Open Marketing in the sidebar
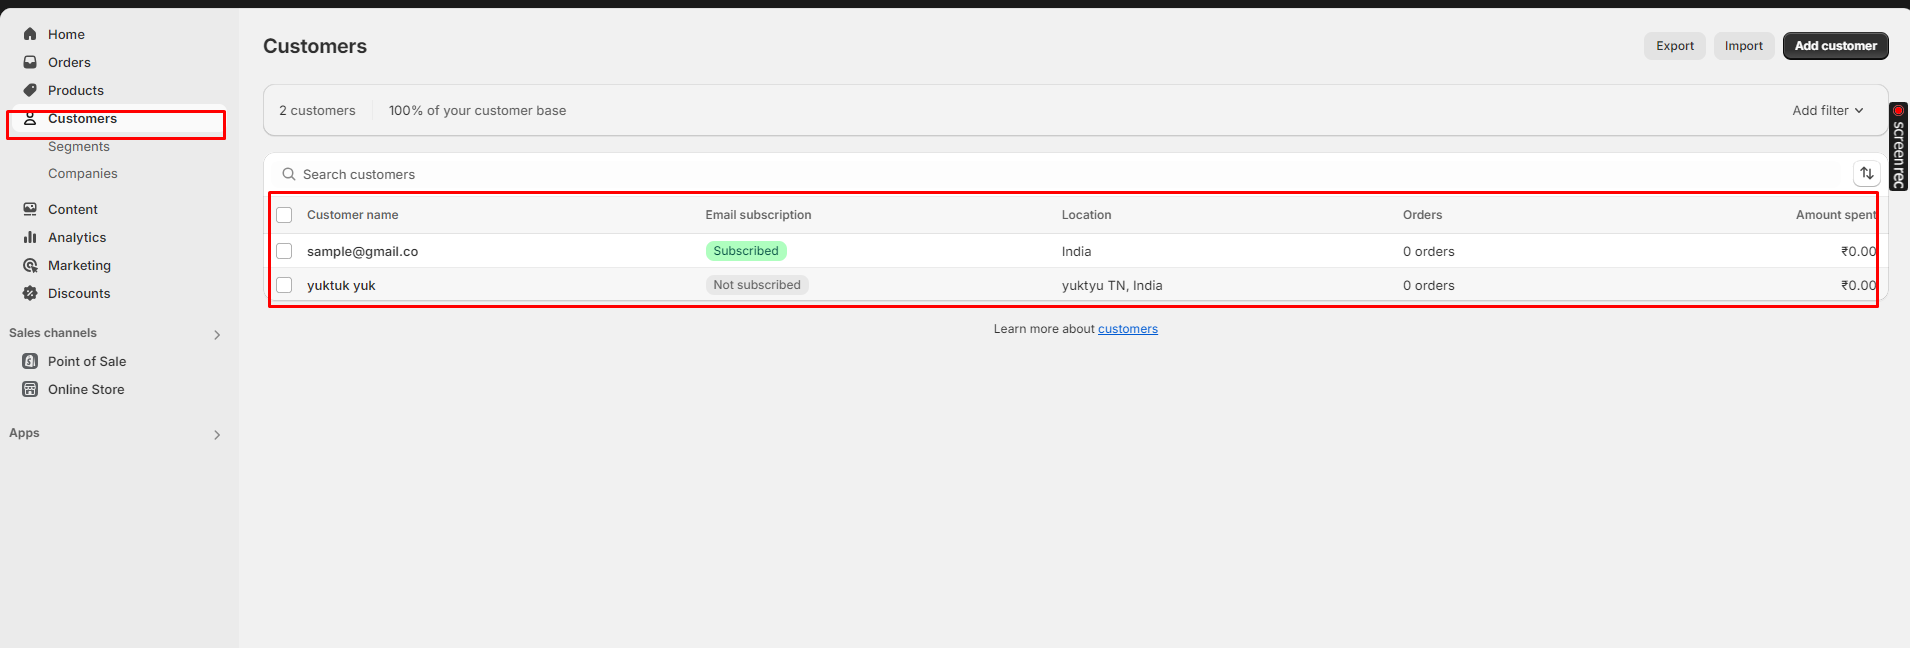 click(79, 265)
